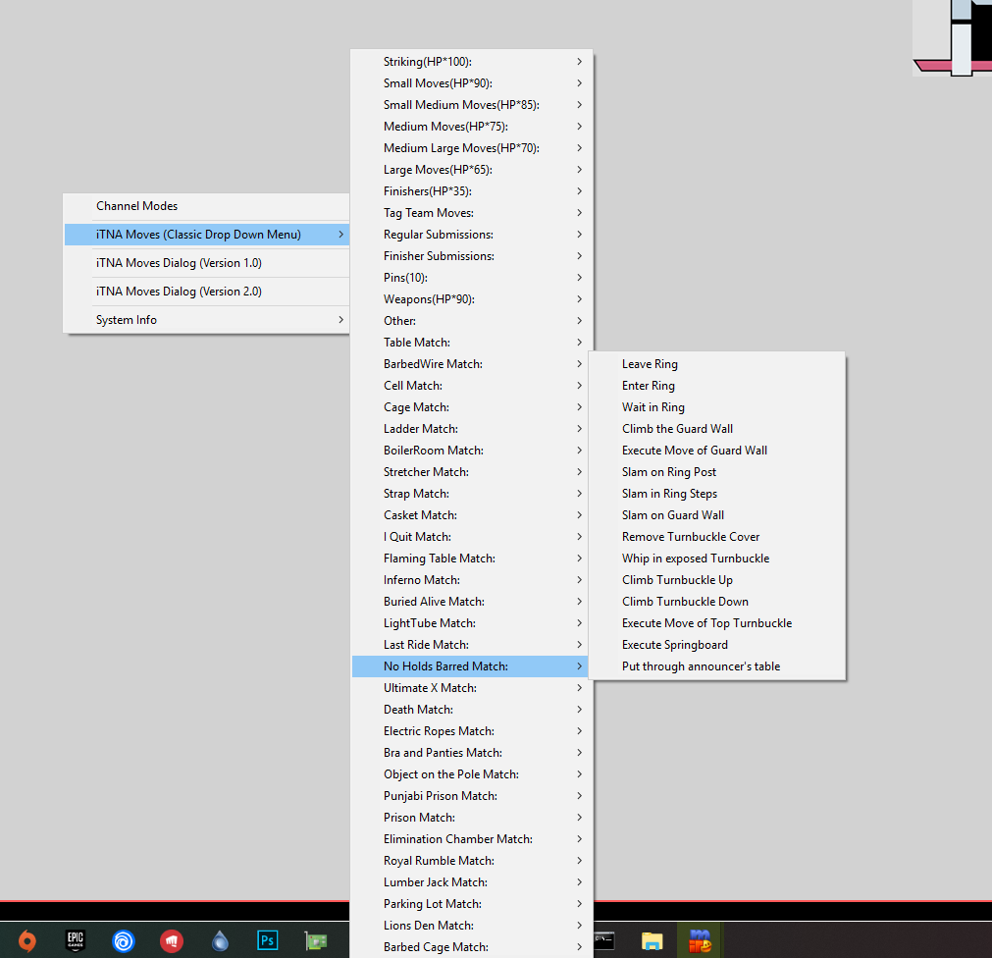This screenshot has width=992, height=958.
Task: Open iTNA Moves Dialog (Version 1.0)
Action: pos(206,263)
